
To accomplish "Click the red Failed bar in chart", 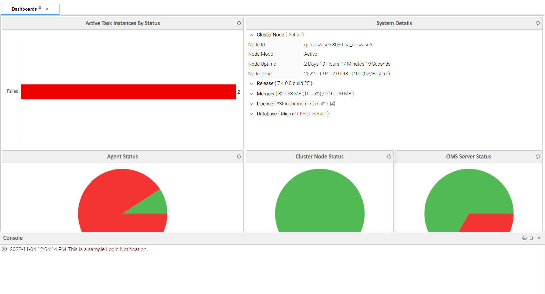I will [x=128, y=92].
